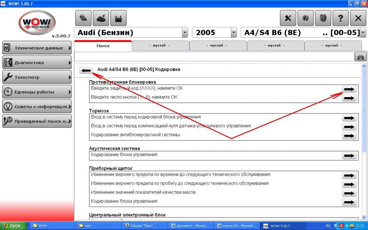Viewport: 368px width, 230px height.
Task: Open arrow for Приборный щиток 'Кодирование блока управления'
Action: click(x=349, y=202)
